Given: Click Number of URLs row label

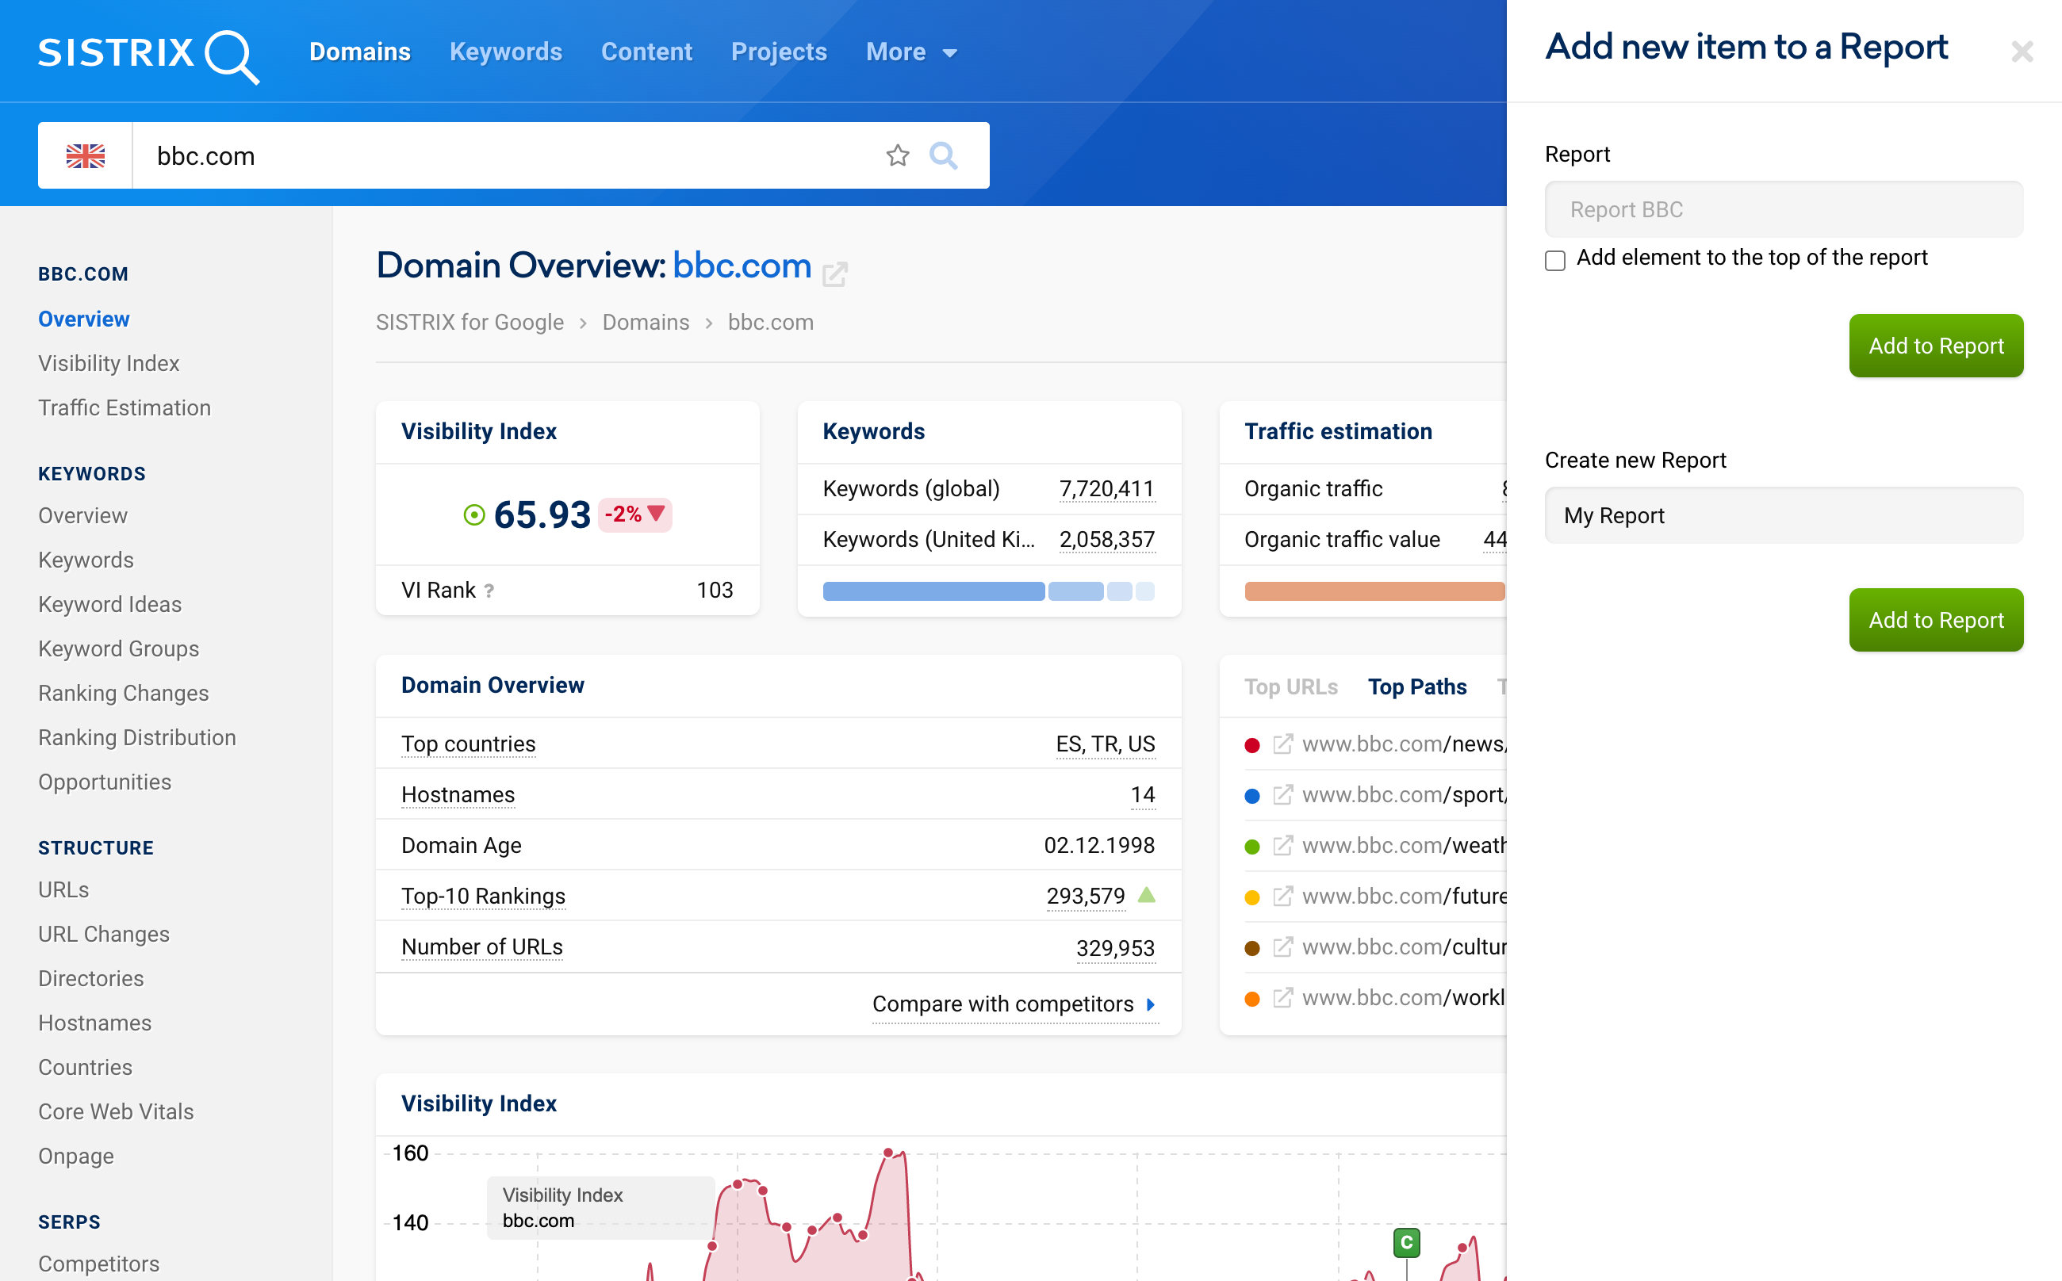Looking at the screenshot, I should pyautogui.click(x=482, y=947).
